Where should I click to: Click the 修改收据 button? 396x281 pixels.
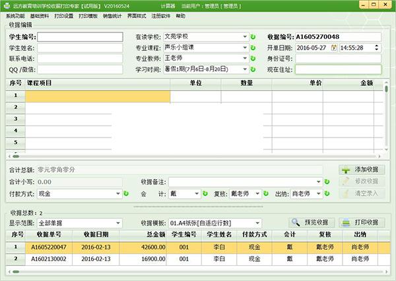click(362, 181)
